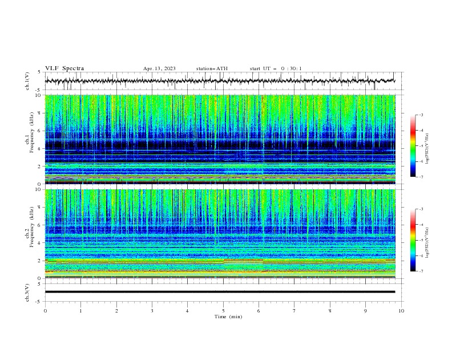Click the time-axis tick label "7"
The image size is (452, 349).
[x=294, y=311]
